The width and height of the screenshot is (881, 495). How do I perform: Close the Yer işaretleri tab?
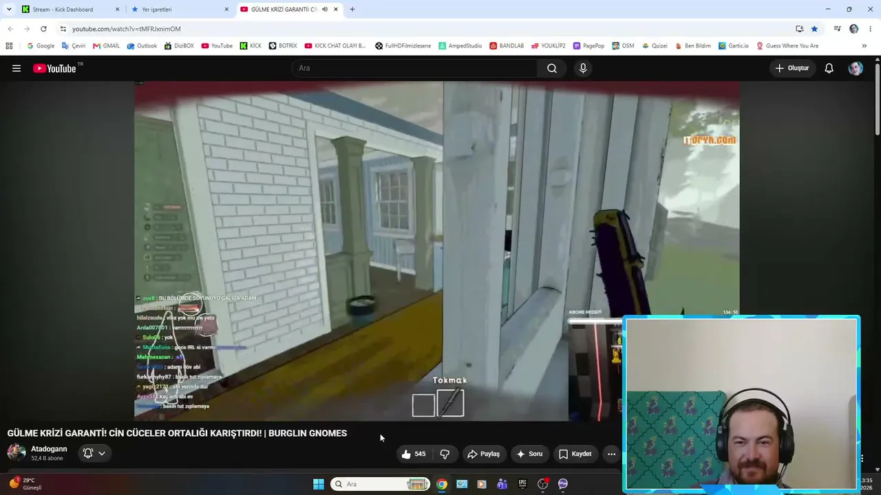pos(226,10)
